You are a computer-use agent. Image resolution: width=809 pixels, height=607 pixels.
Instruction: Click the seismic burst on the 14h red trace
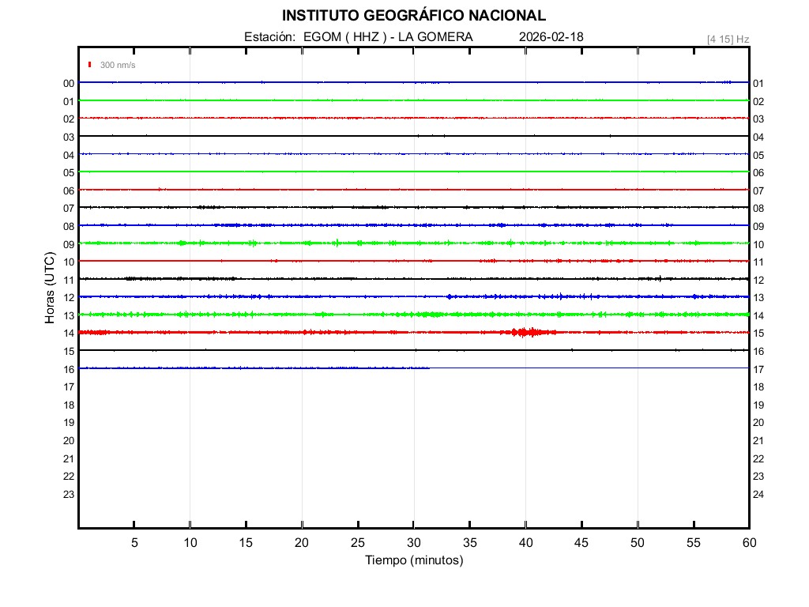point(527,332)
